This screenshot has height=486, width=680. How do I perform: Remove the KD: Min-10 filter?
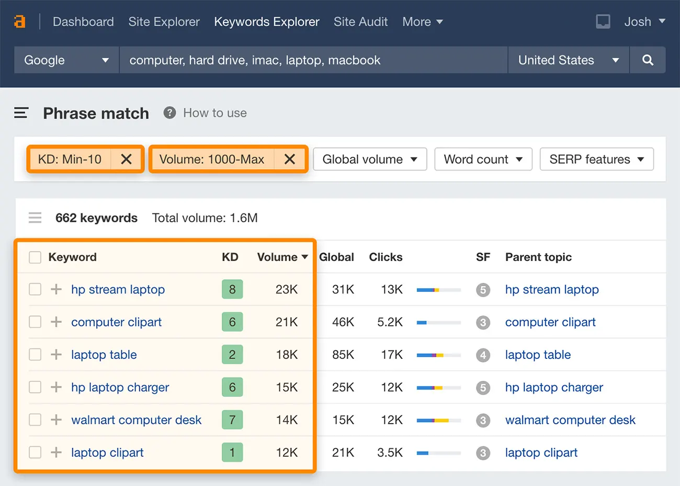(126, 159)
